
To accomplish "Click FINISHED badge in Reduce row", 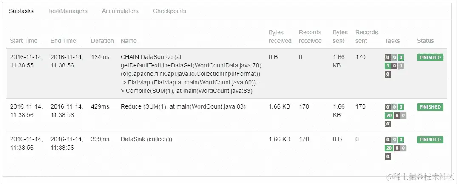I will tap(430, 107).
